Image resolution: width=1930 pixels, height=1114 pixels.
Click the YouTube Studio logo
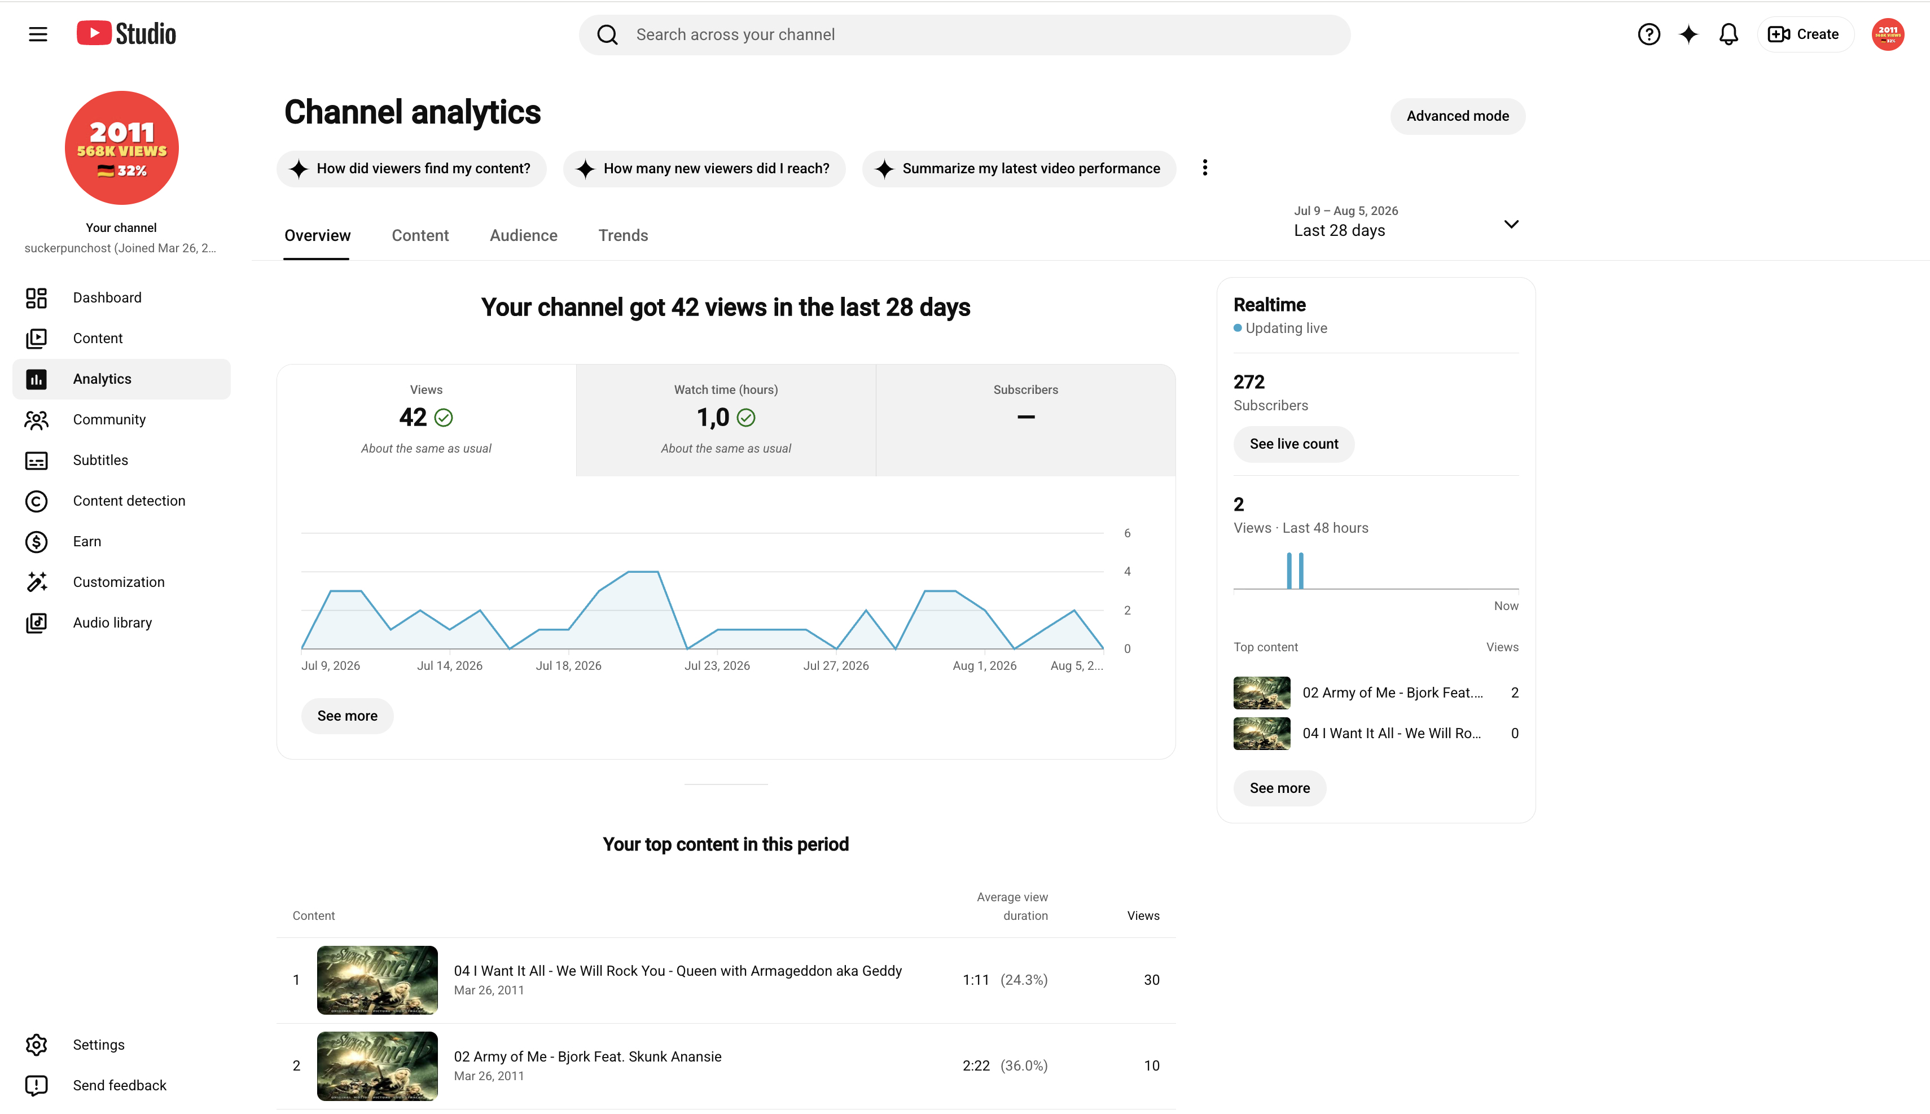coord(126,34)
